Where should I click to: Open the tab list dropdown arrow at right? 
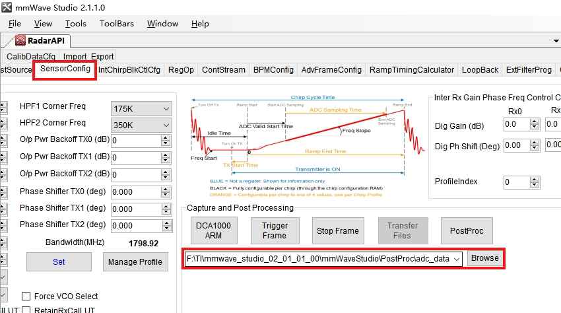(x=556, y=41)
